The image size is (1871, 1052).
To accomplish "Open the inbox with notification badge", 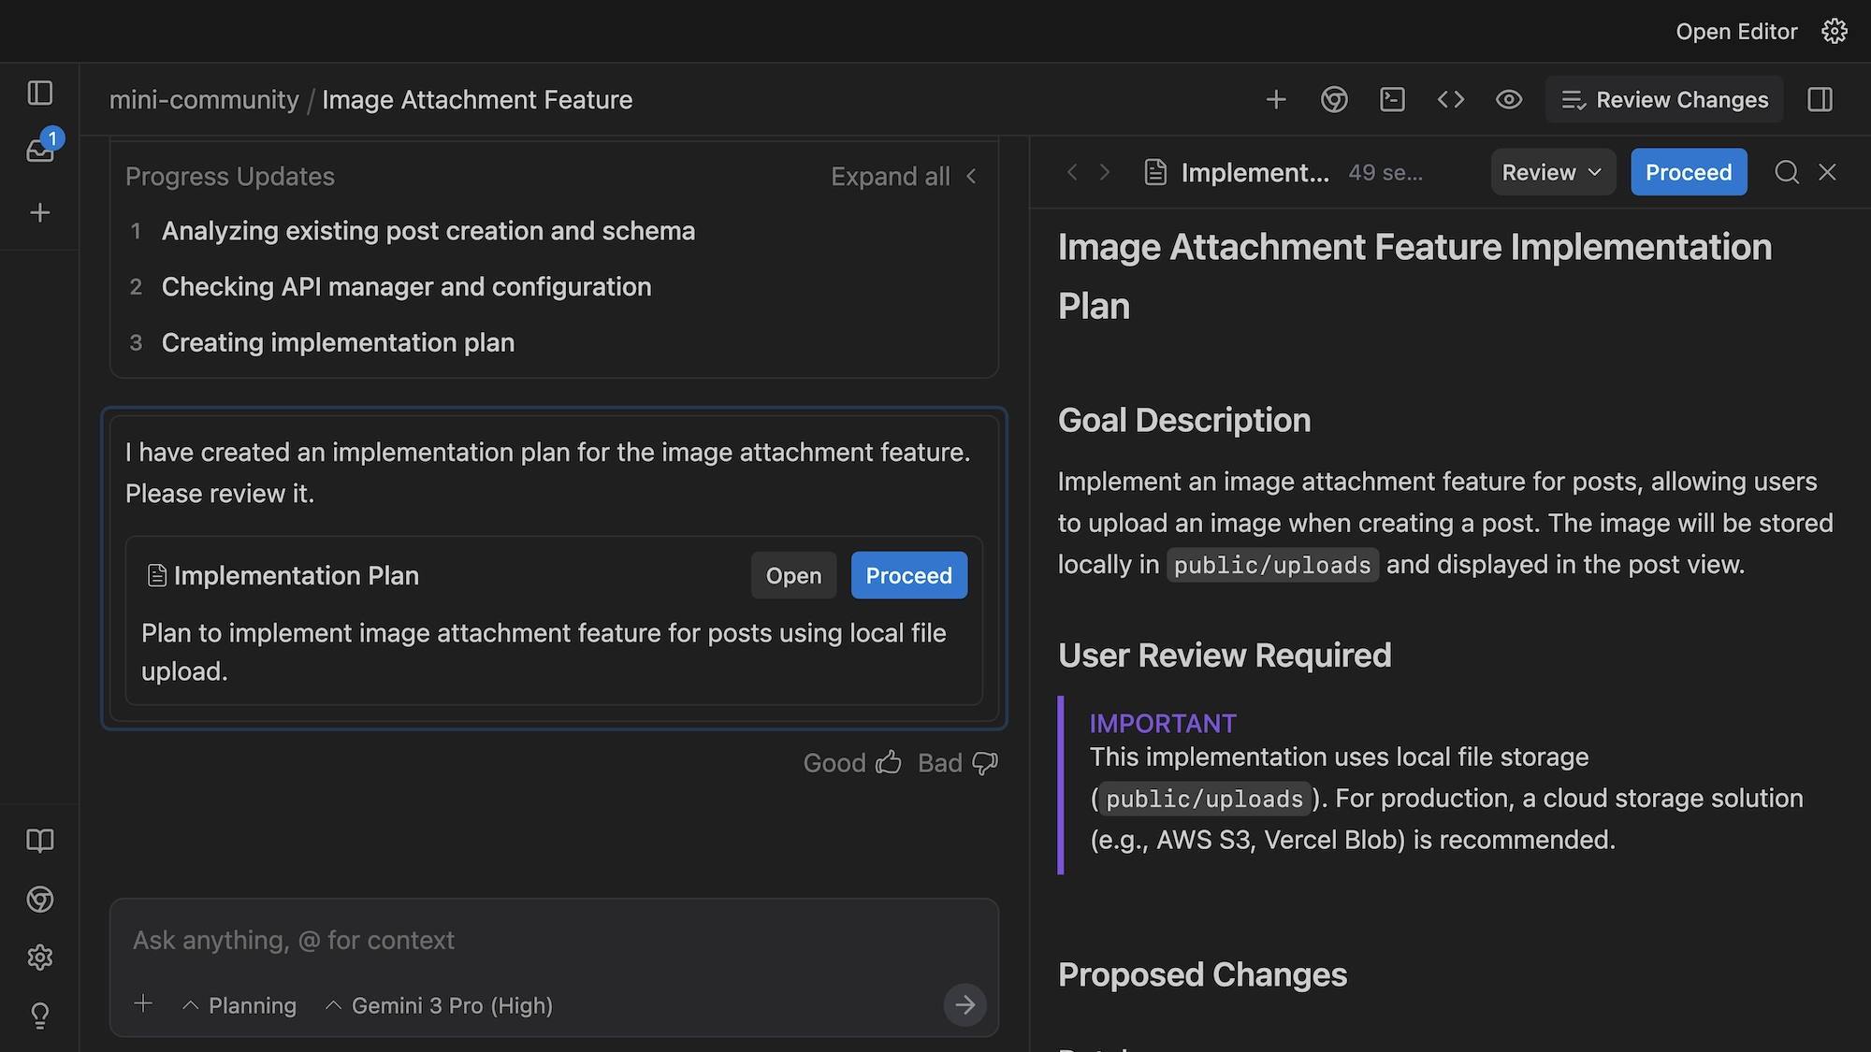I will pos(40,150).
